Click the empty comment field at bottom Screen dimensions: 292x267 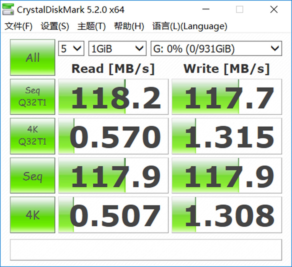click(146, 250)
